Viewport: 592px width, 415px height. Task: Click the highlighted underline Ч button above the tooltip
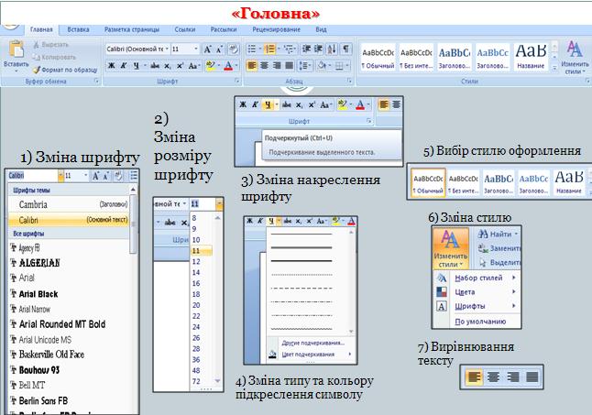tap(268, 104)
